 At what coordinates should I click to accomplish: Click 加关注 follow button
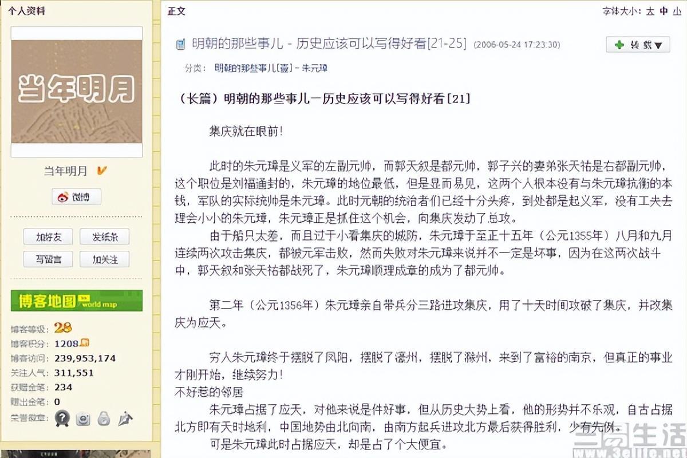(104, 259)
